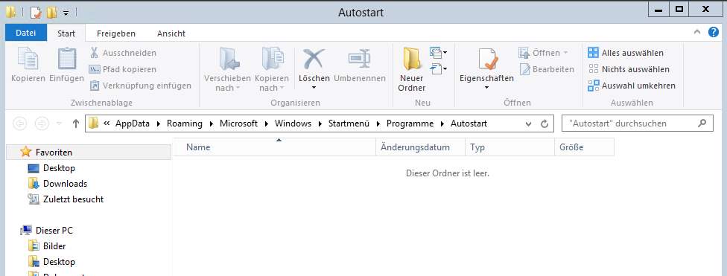Screen dimensions: 727x276
Task: Refresh the folder with reload icon
Action: (x=545, y=123)
